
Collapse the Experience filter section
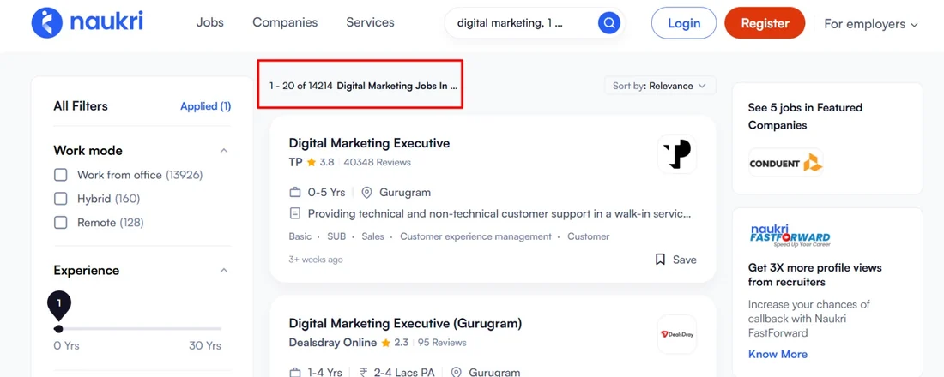coord(224,271)
